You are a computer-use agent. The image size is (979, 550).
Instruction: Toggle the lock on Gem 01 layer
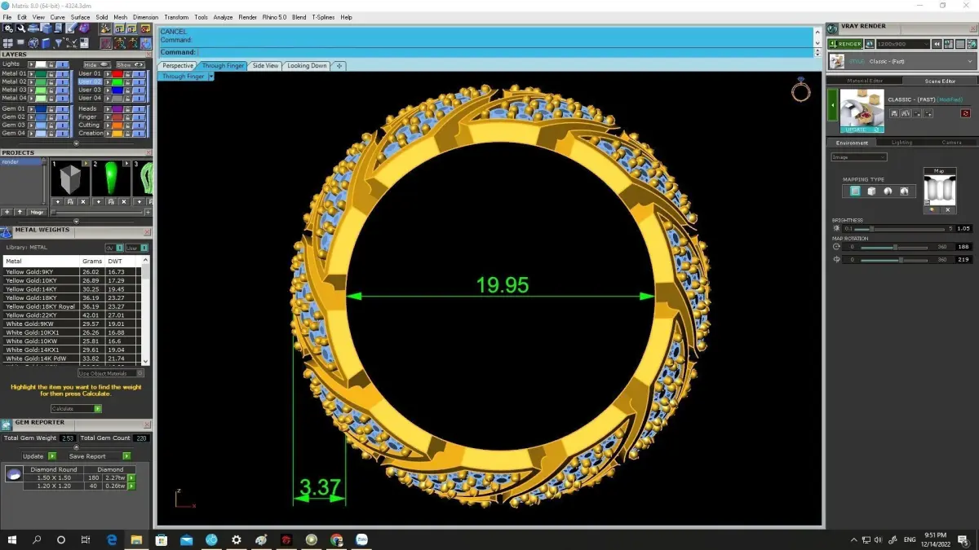(x=51, y=108)
